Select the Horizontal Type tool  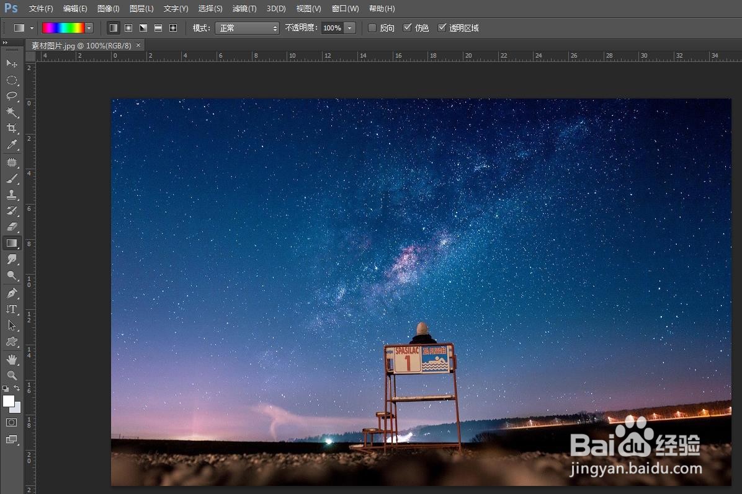[12, 309]
